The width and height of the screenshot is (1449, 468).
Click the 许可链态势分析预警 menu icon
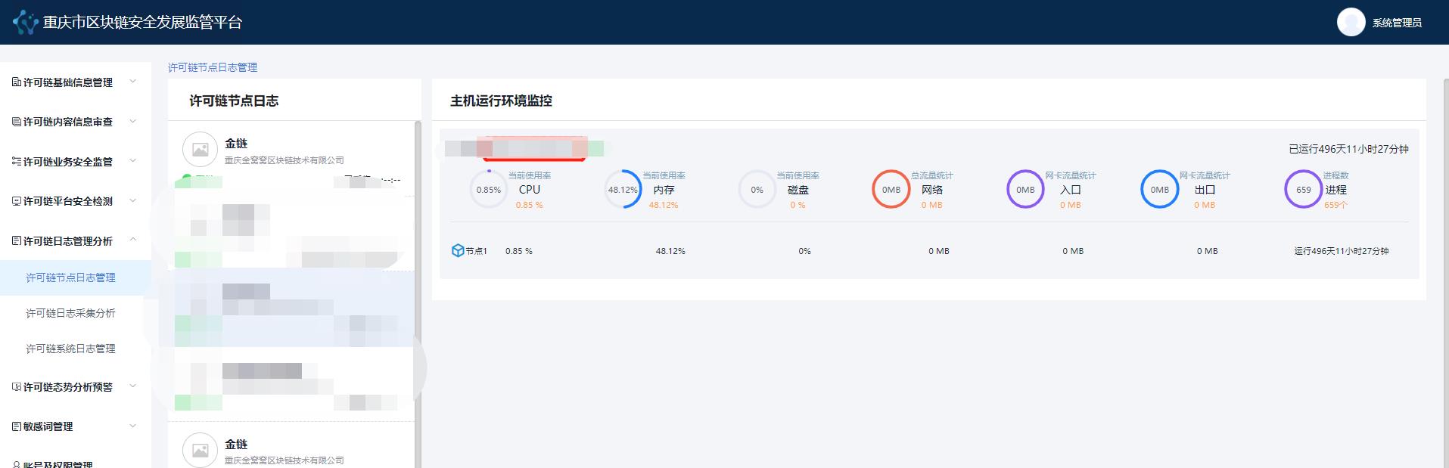coord(17,386)
